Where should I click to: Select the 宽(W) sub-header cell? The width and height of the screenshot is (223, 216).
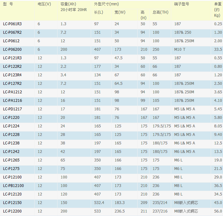[120, 12]
